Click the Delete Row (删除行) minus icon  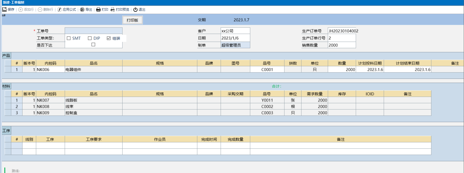coord(40,10)
